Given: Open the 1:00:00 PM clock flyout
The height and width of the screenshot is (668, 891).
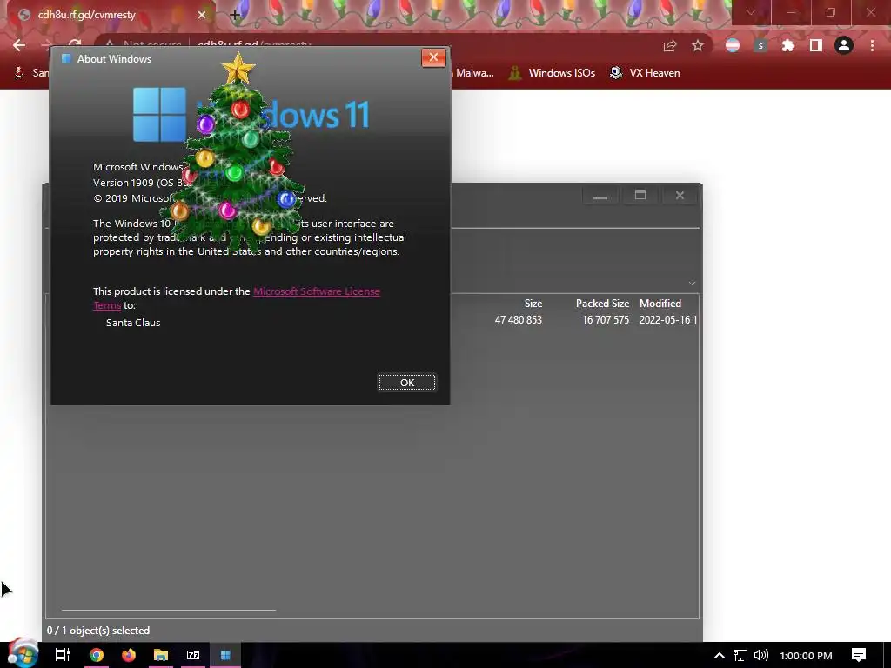Looking at the screenshot, I should tap(806, 656).
